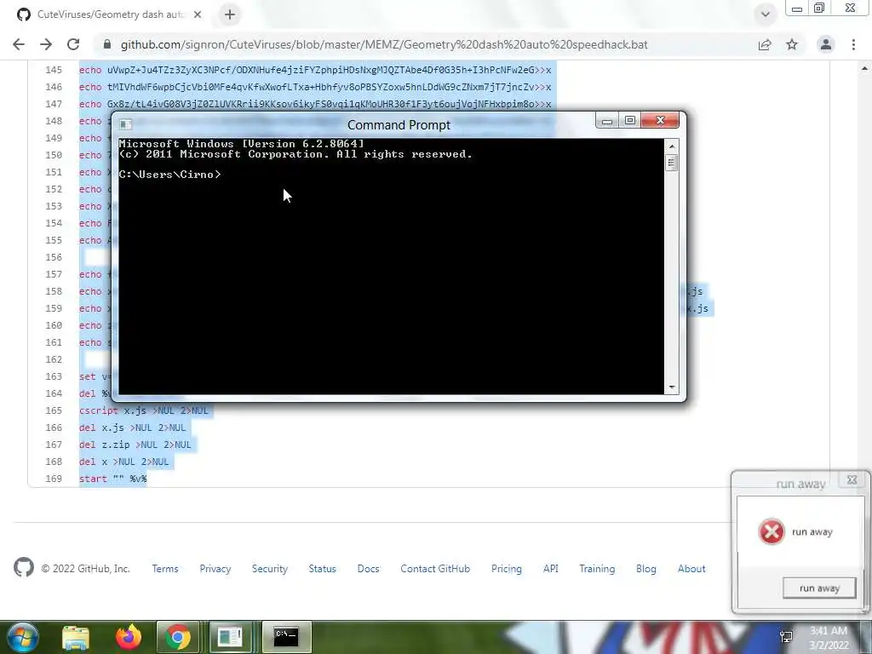872x654 pixels.
Task: Expand the tab search dropdown arrow
Action: point(766,14)
